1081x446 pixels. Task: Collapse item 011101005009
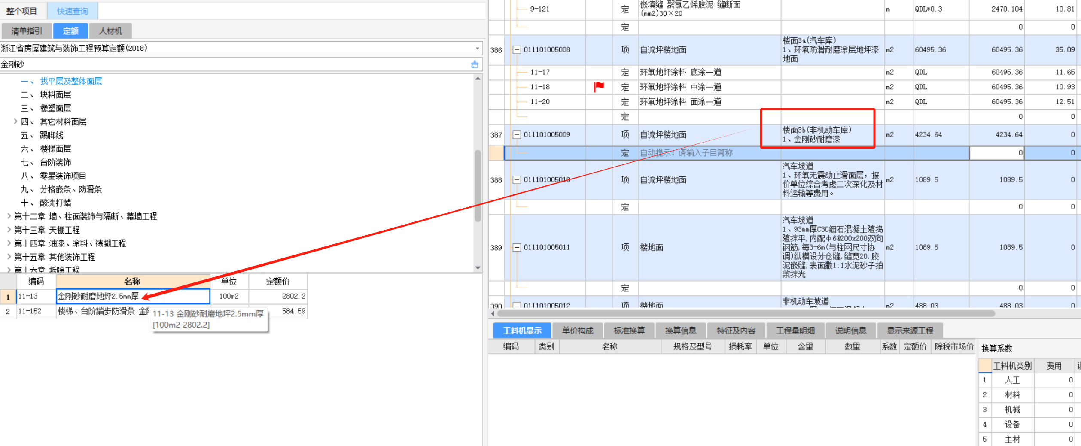(x=517, y=135)
